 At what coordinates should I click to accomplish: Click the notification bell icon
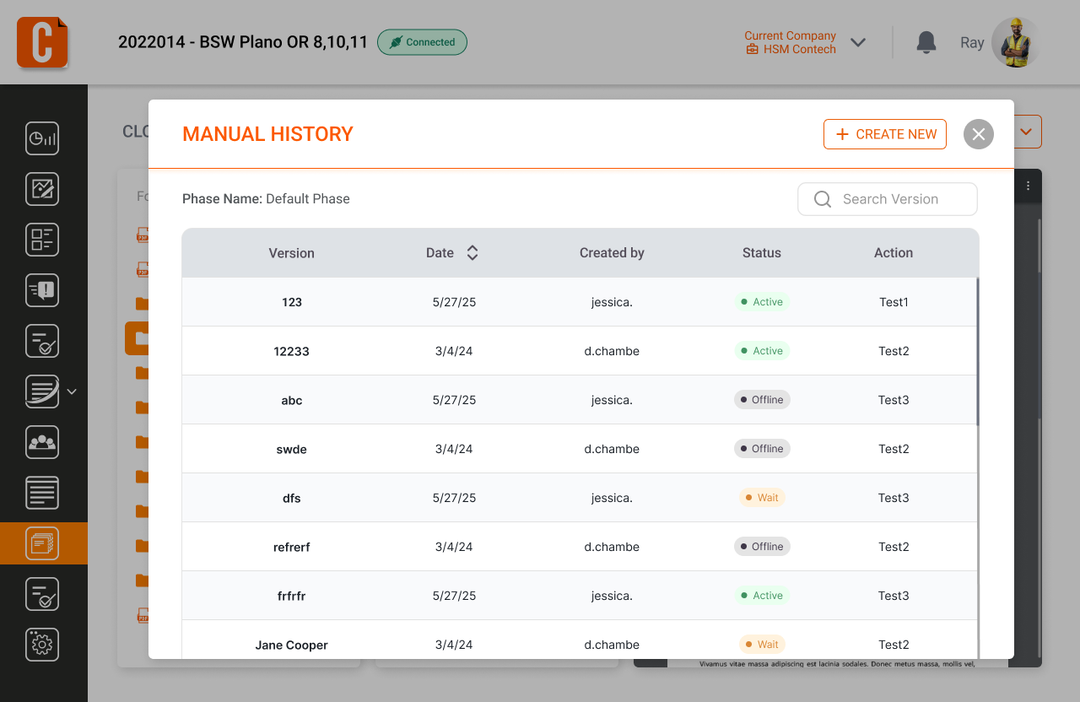[x=926, y=42]
